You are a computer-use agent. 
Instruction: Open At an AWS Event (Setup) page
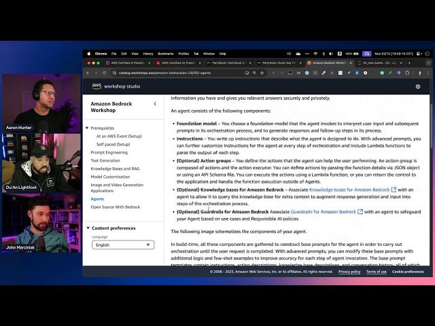[x=119, y=136]
